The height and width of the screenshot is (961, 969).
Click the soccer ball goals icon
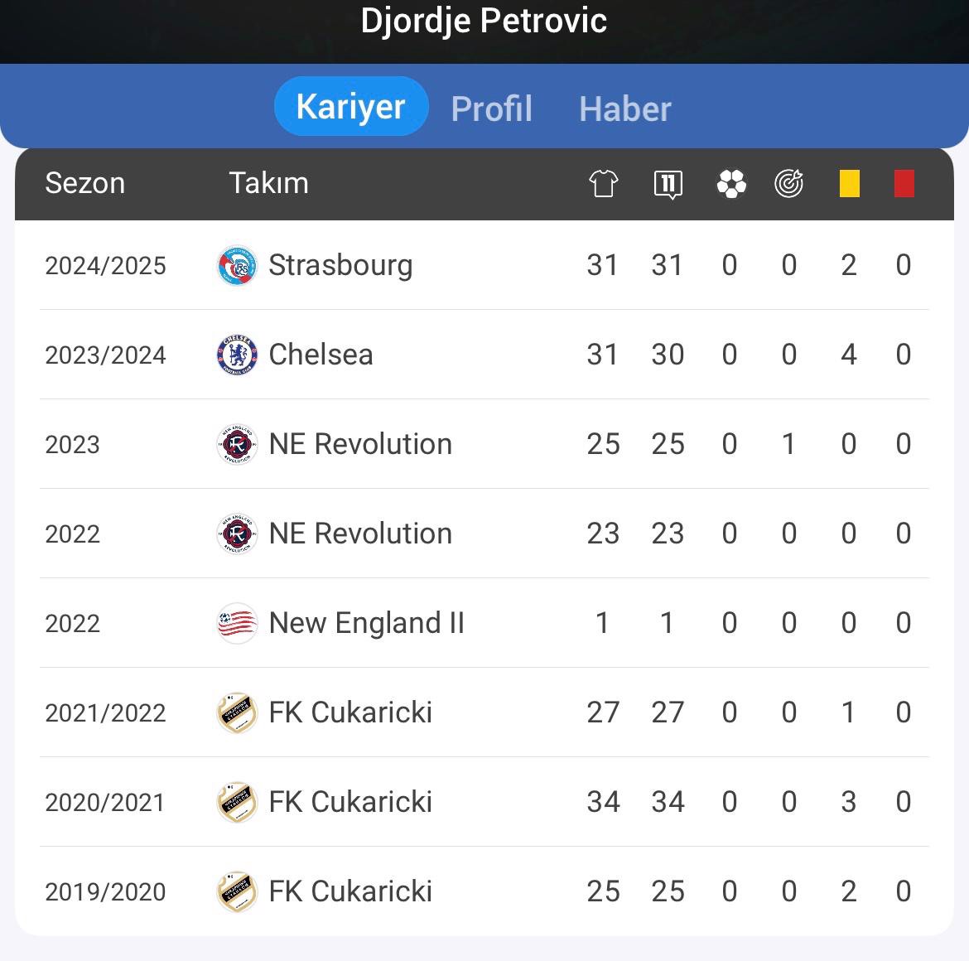[731, 184]
